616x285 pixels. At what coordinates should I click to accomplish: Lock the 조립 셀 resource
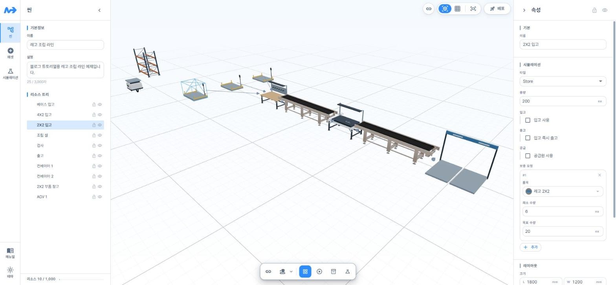[94, 135]
